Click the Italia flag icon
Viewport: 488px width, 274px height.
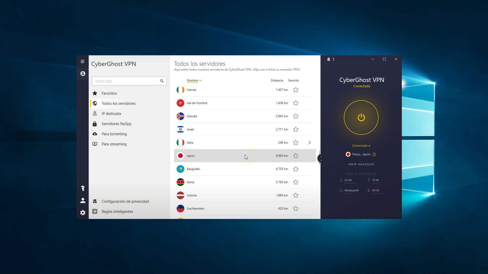pos(180,143)
